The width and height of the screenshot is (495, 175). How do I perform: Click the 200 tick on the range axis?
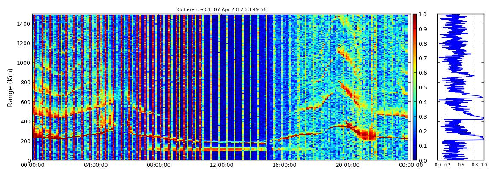click(25, 141)
